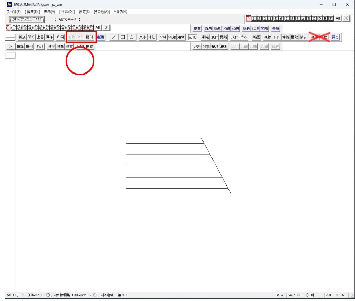
Task: Click the 貼付 (paste) toolbar button
Action: pos(90,37)
